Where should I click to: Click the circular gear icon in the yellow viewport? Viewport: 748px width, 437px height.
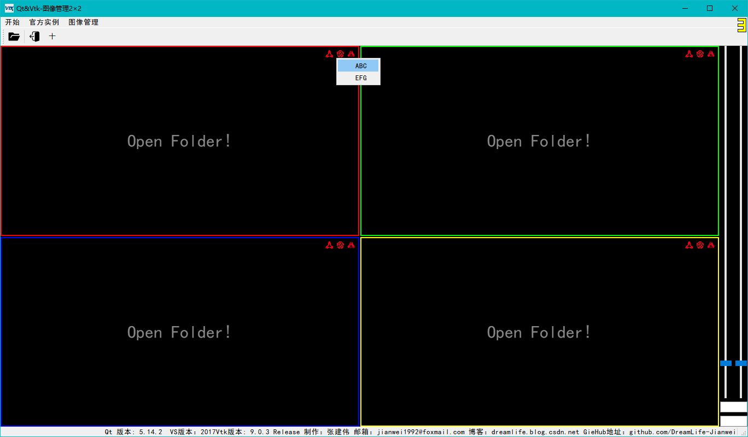pos(700,245)
